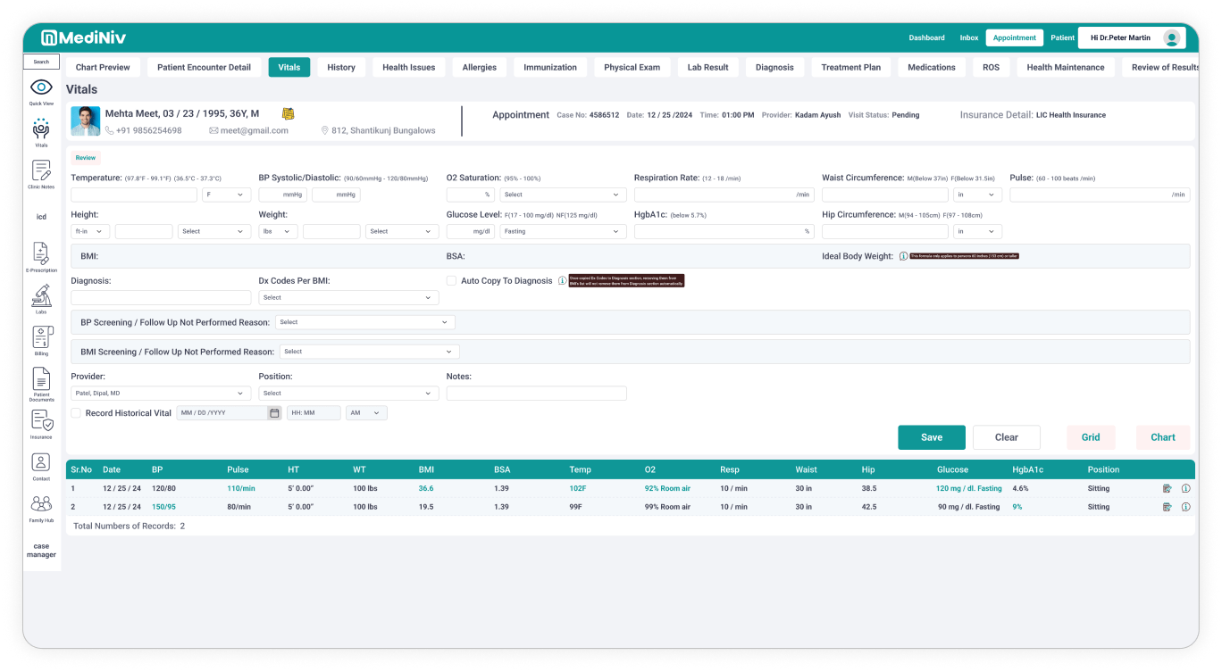Open the Medications tab
Screen dimensions: 1222x672
tap(931, 67)
